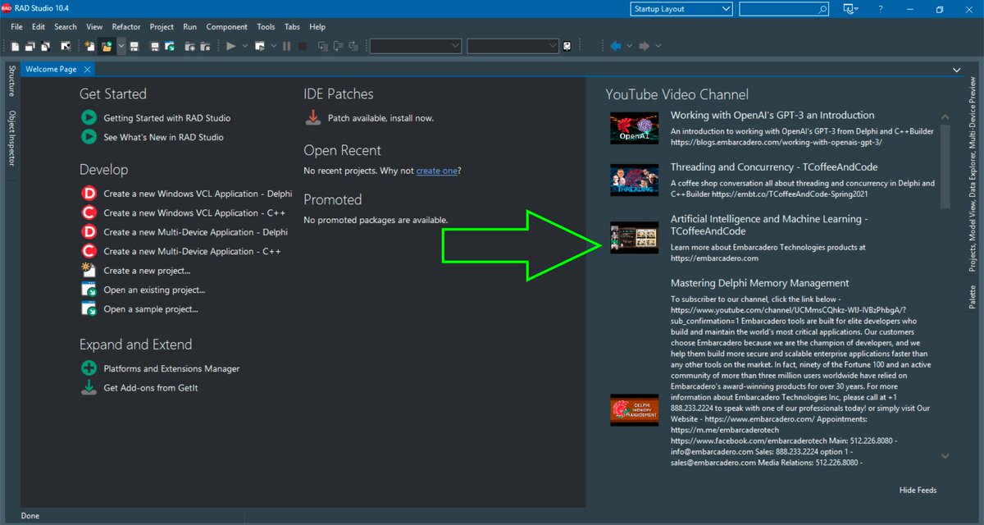984x525 pixels.
Task: Click the question mark help icon
Action: (x=881, y=9)
